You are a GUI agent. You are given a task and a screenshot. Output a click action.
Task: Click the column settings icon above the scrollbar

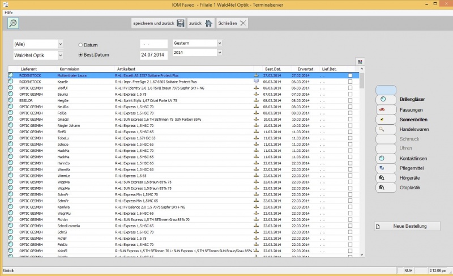pos(360,62)
